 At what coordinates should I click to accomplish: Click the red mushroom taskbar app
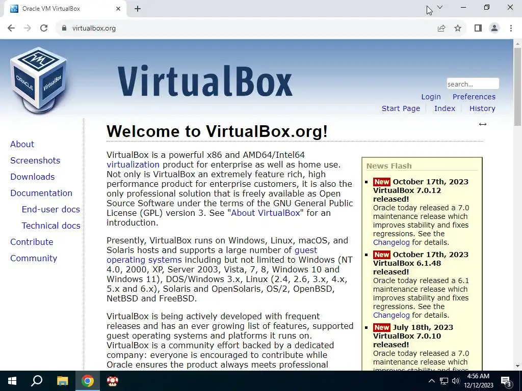[113, 381]
